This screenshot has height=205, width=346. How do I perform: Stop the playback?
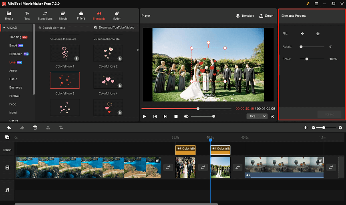pos(176,116)
